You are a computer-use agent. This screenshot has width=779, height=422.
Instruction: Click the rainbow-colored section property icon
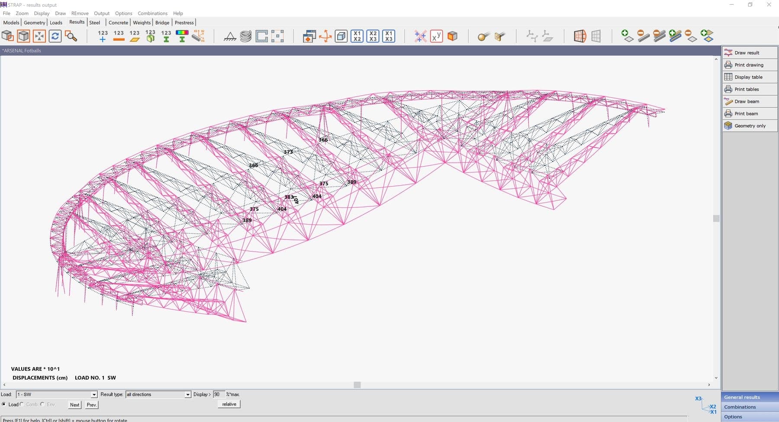pyautogui.click(x=182, y=36)
